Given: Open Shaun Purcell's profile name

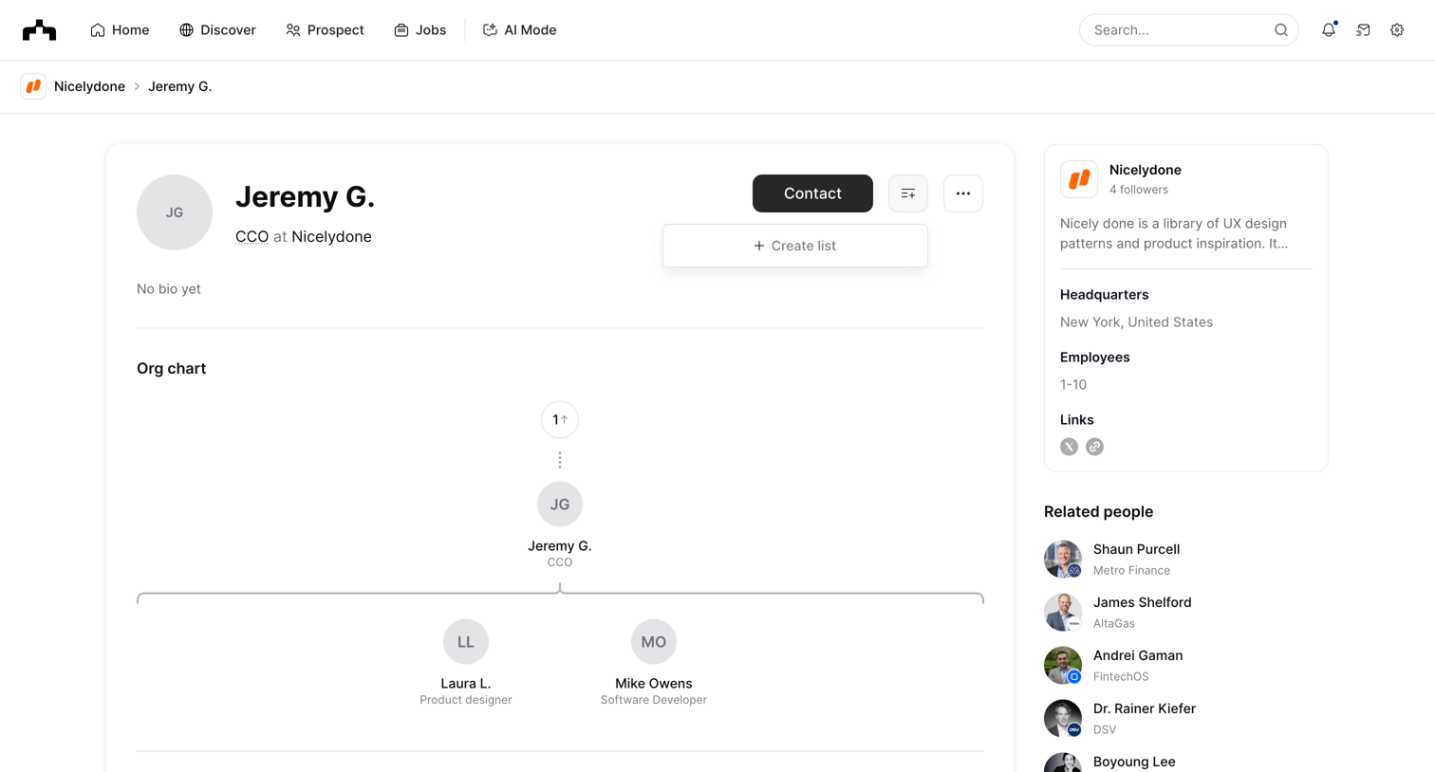Looking at the screenshot, I should (1136, 549).
